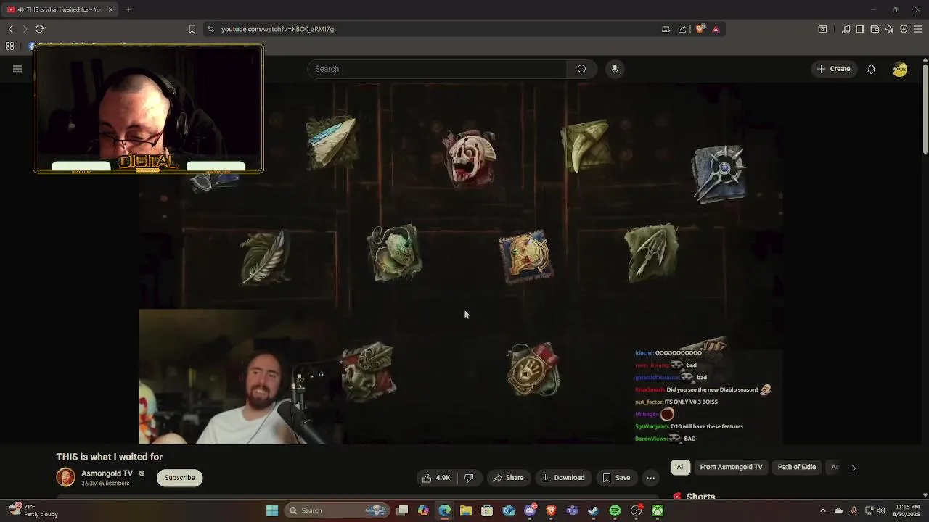Click the cast/install icon in address bar

tap(666, 29)
